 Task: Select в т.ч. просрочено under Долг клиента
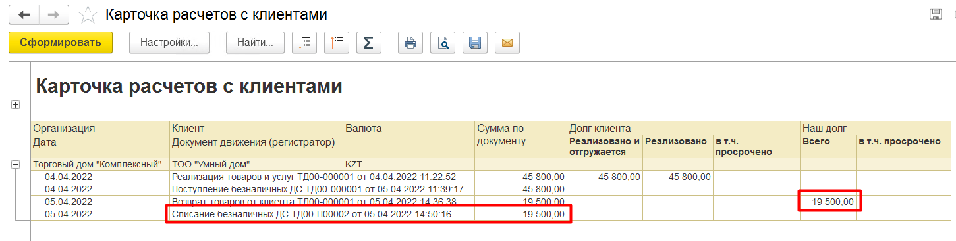click(x=756, y=146)
